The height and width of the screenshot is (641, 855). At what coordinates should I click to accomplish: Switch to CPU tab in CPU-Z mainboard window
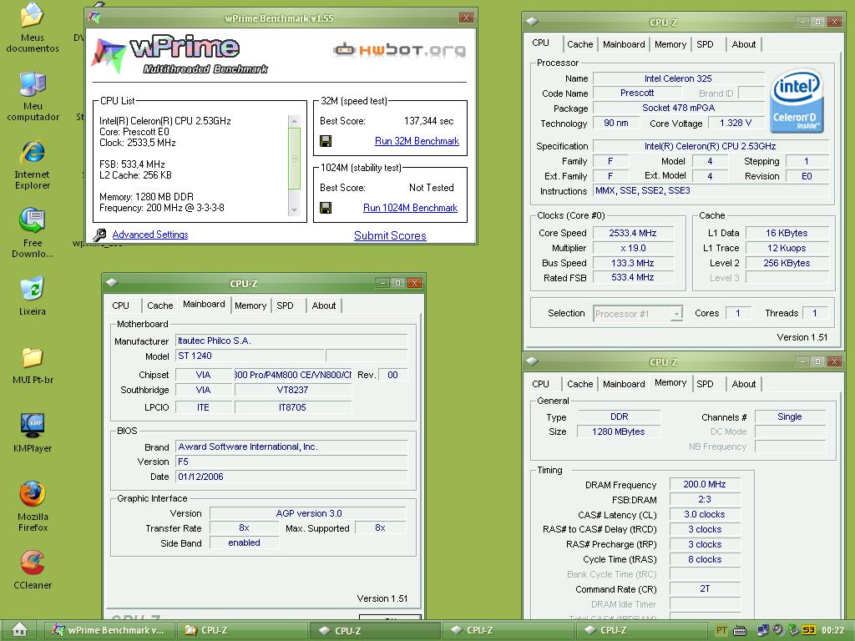(120, 305)
